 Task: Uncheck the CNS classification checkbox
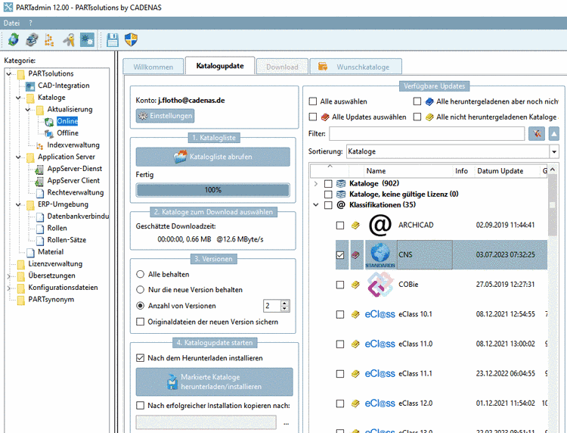340,255
